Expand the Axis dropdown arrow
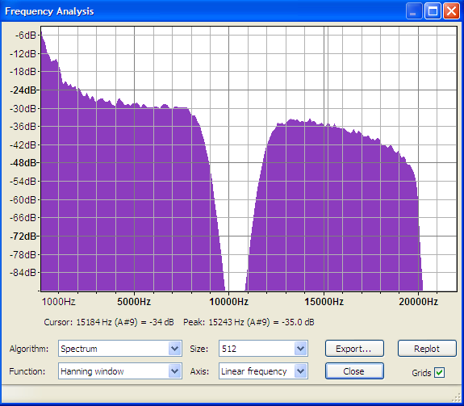 (x=301, y=370)
